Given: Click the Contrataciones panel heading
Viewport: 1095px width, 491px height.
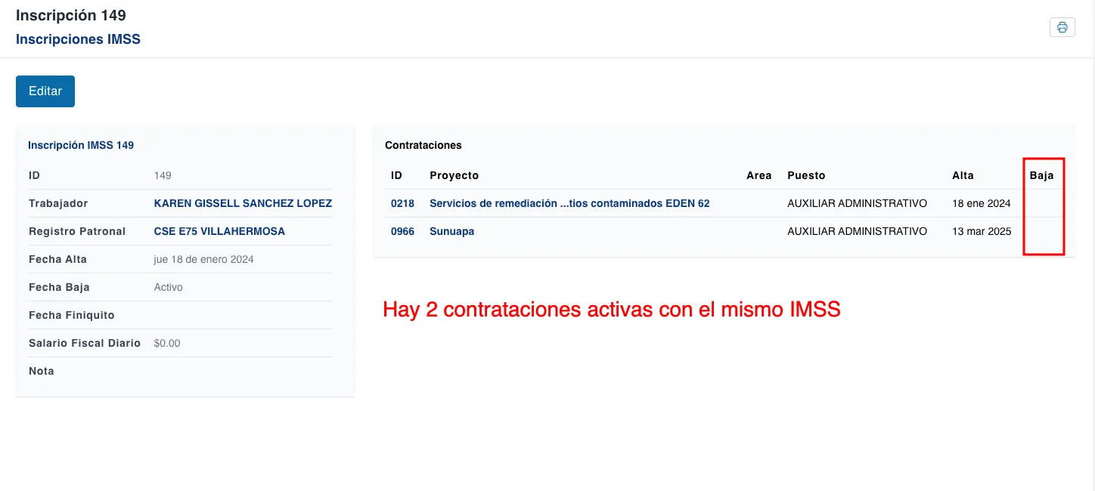Looking at the screenshot, I should 423,145.
